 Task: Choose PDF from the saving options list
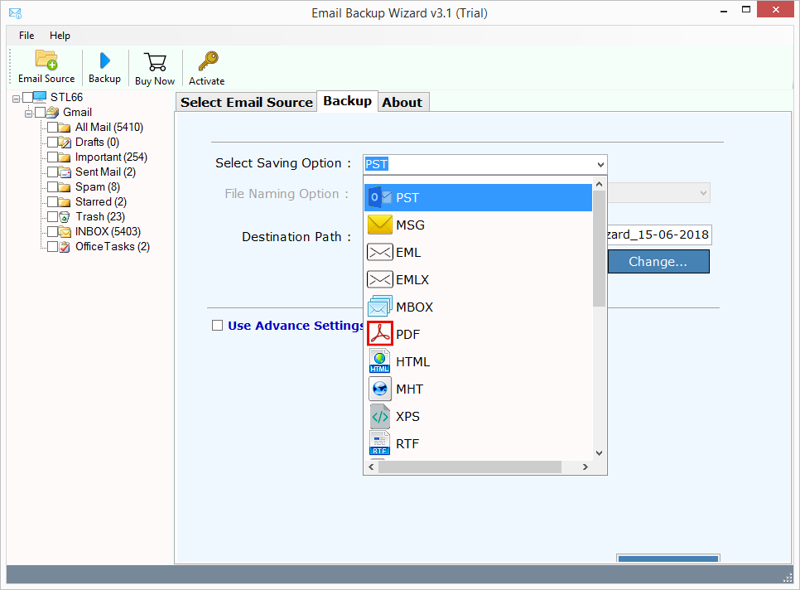[478, 334]
